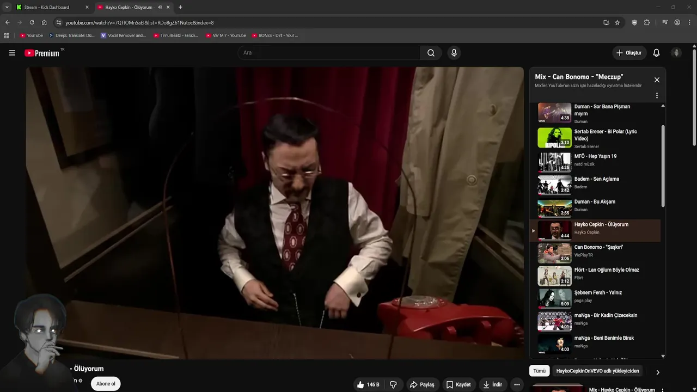697x392 pixels.
Task: Open BONES - Dirt bookmark
Action: pos(274,35)
